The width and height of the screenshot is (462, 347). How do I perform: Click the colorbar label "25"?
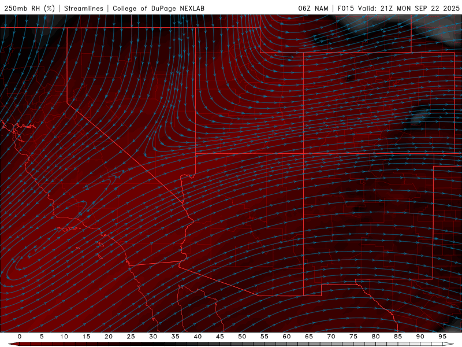click(x=131, y=337)
